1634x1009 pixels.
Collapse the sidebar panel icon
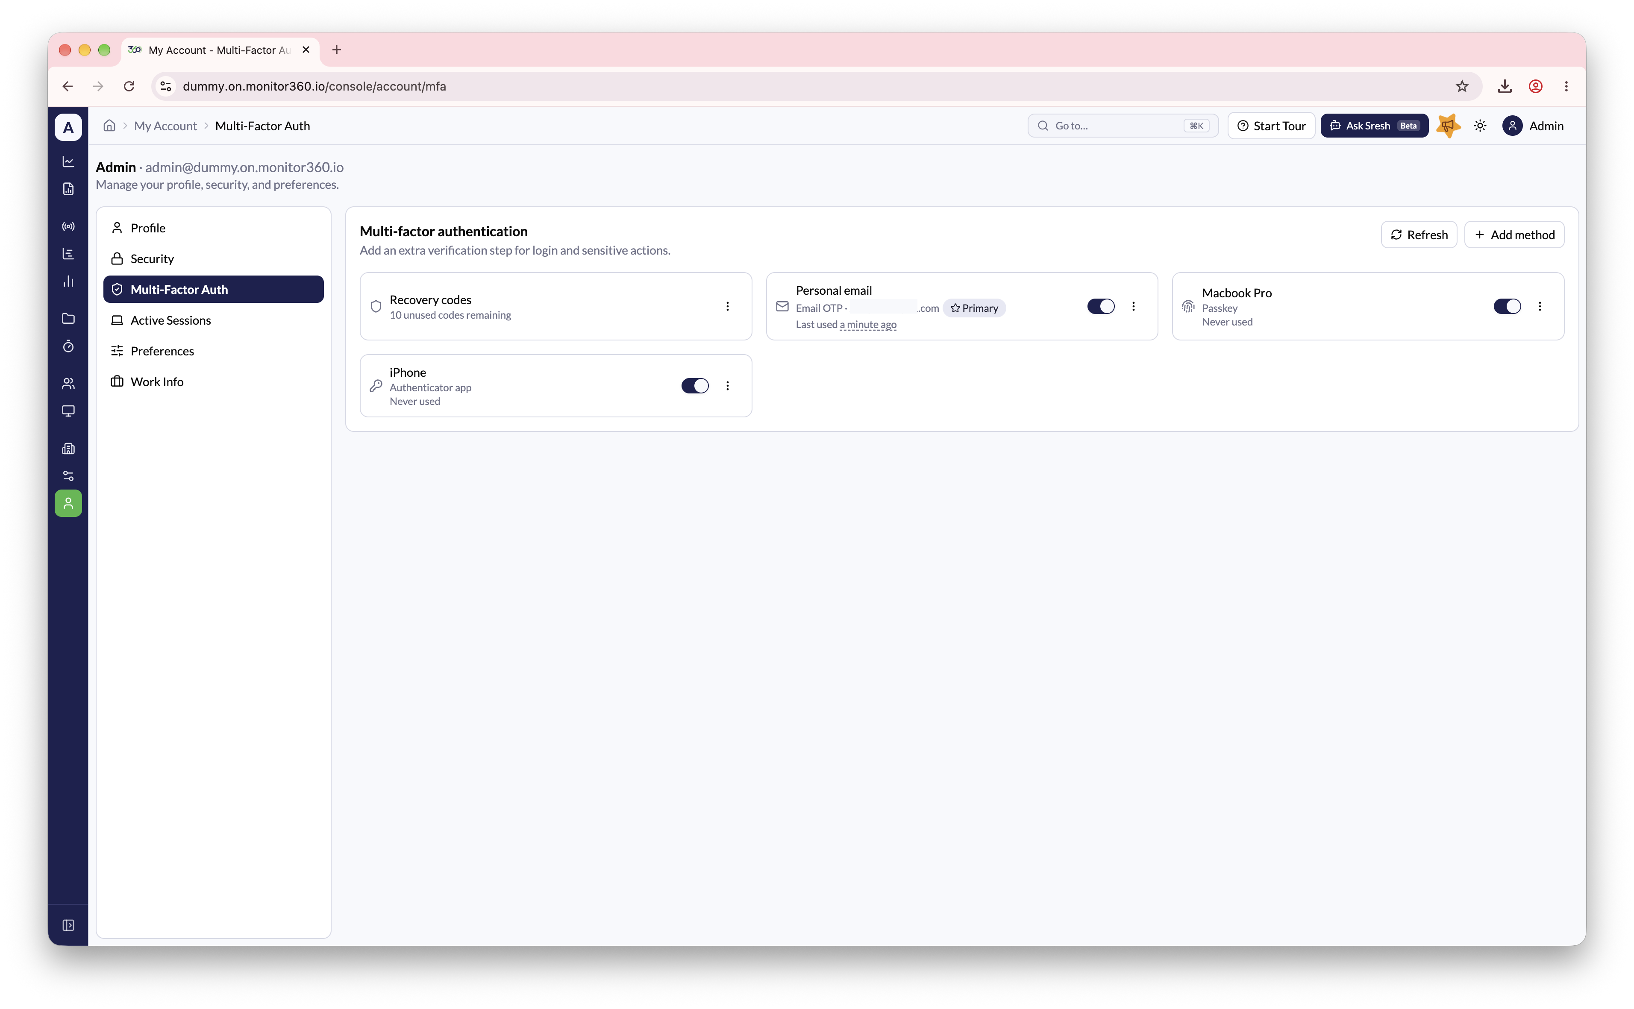(x=68, y=925)
